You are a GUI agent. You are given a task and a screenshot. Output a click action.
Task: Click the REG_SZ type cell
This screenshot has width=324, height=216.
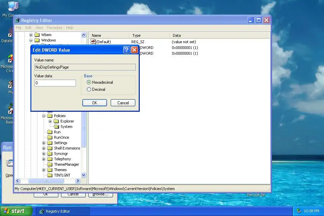click(138, 42)
